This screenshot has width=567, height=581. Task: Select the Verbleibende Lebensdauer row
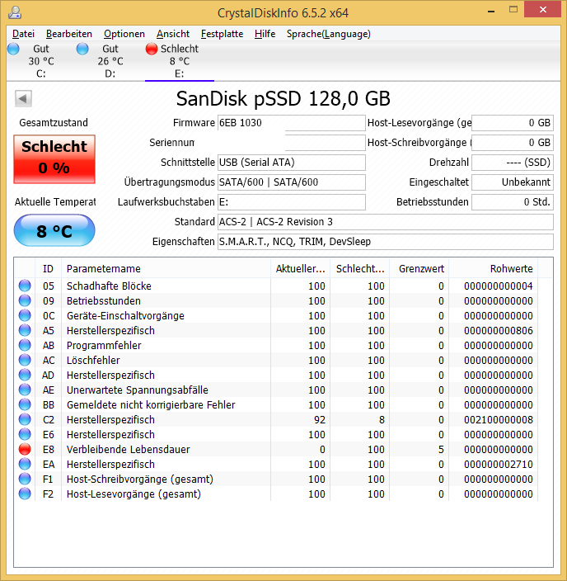pyautogui.click(x=276, y=449)
